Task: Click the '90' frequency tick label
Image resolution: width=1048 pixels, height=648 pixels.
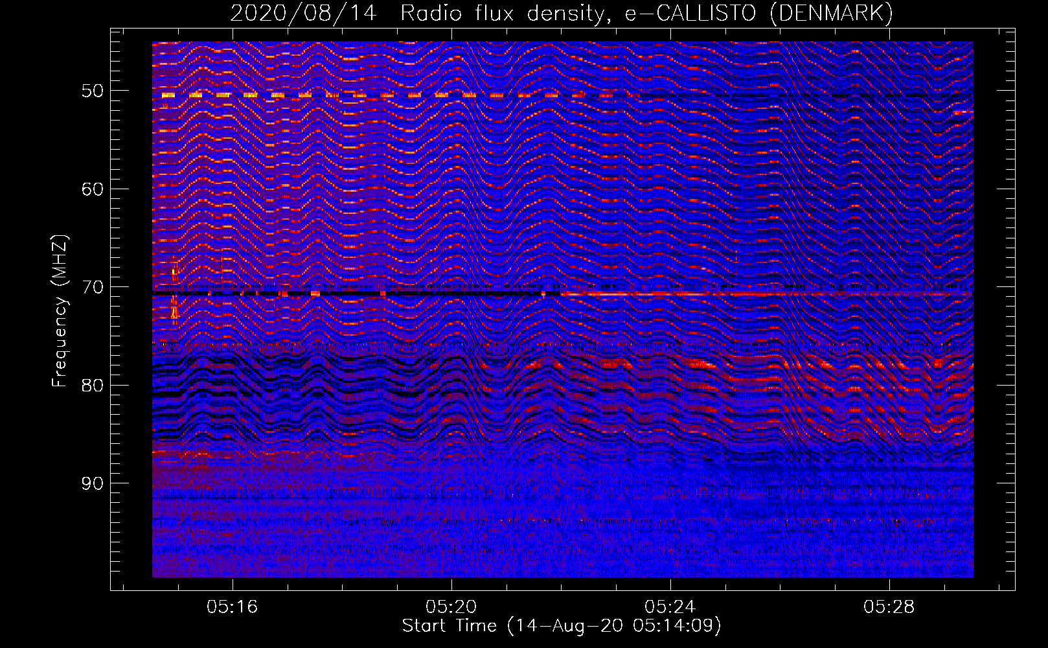Action: [x=92, y=483]
